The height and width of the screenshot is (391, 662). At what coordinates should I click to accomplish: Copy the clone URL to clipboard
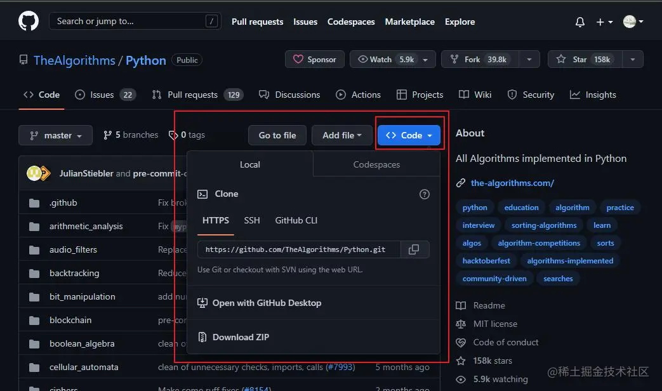(x=414, y=249)
